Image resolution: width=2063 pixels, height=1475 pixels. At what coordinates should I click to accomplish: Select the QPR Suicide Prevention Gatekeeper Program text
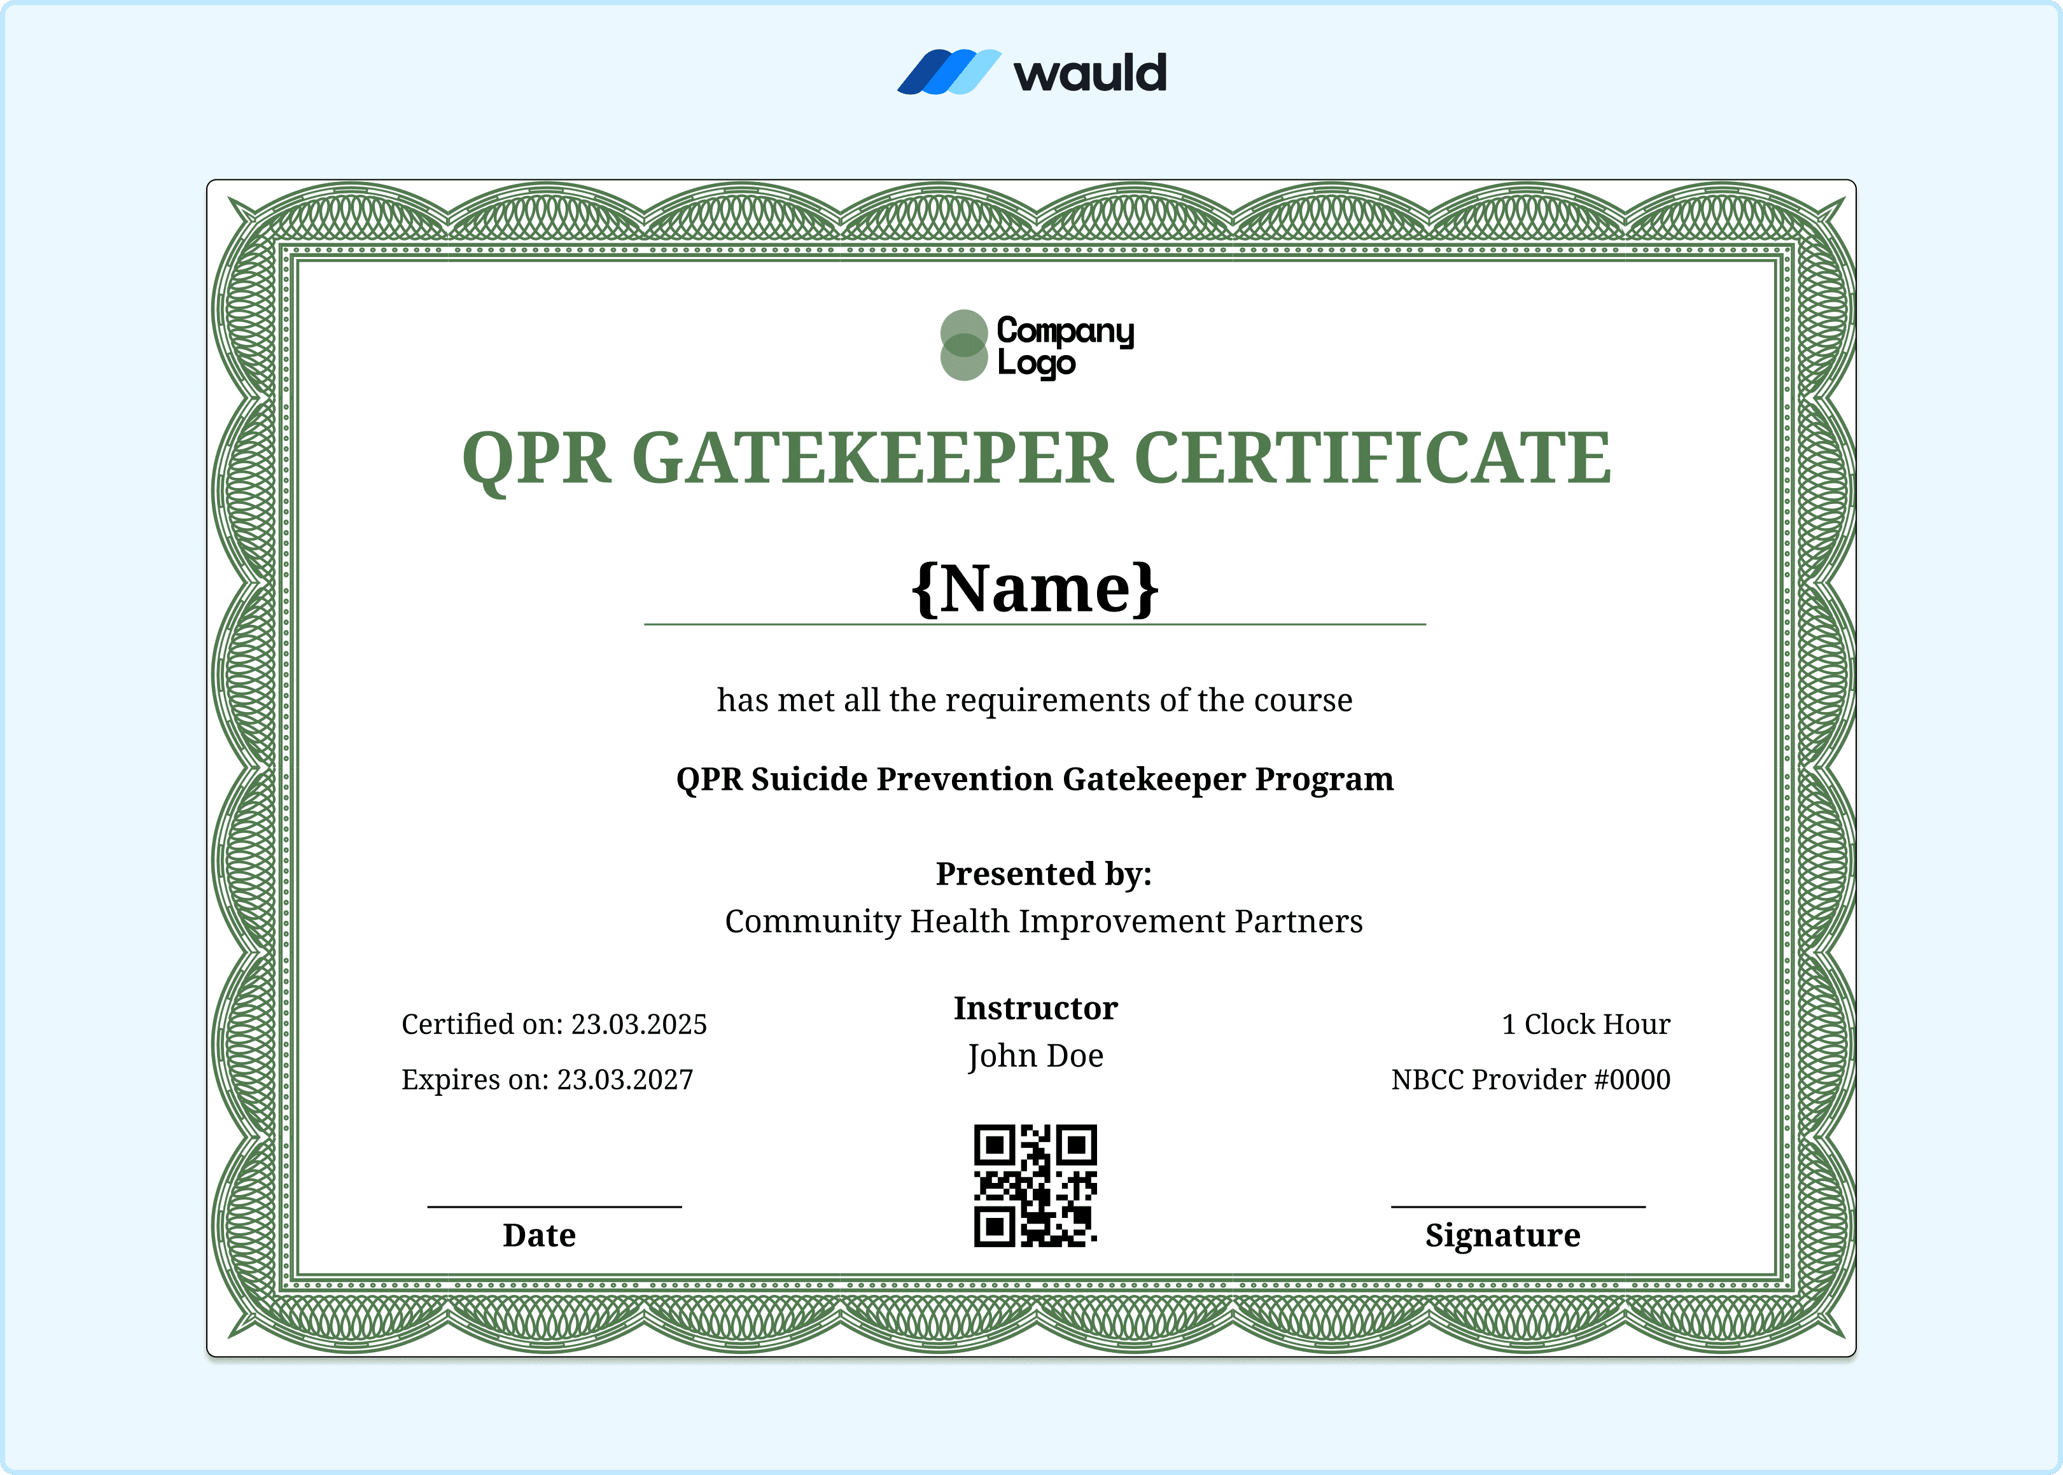pos(1034,779)
